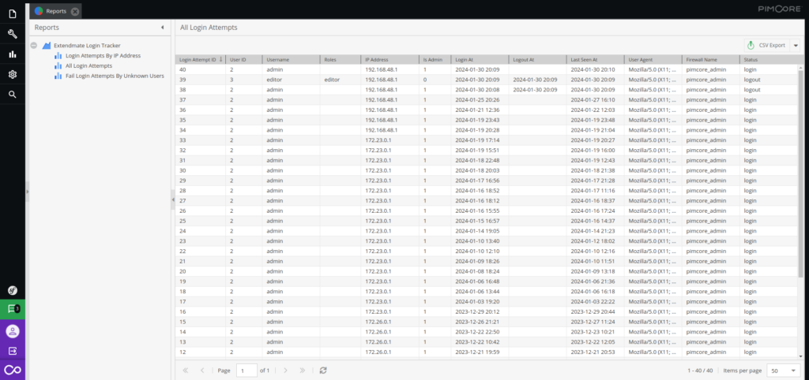Select Extendmate Login Tracker tree item

[x=87, y=45]
